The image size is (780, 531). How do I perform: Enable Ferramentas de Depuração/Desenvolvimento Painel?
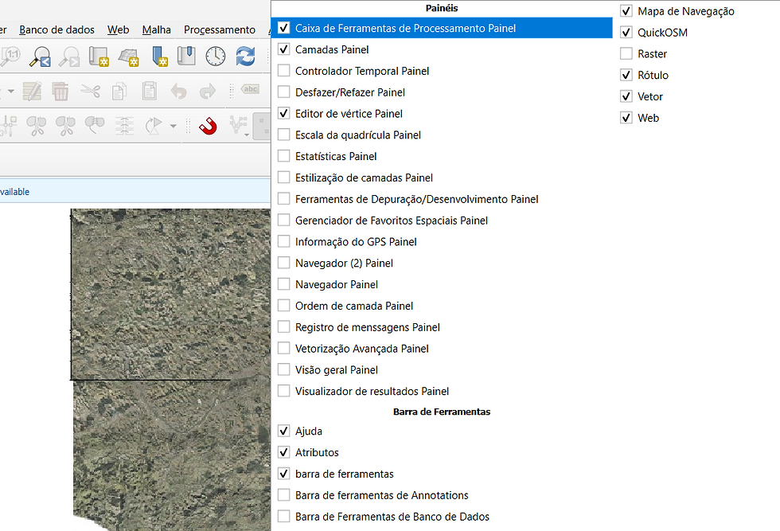[x=283, y=199]
